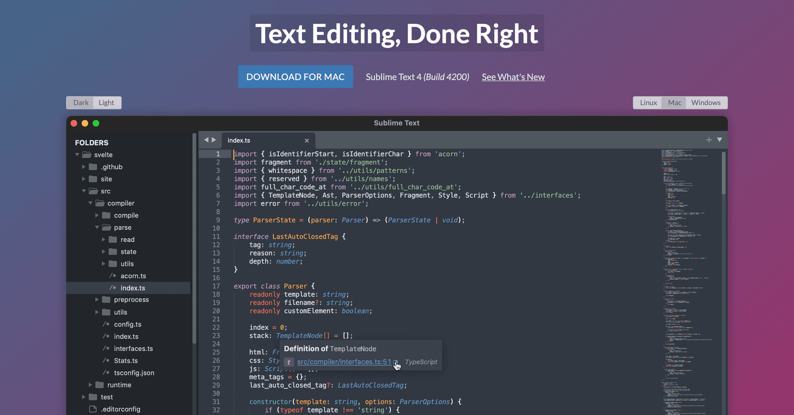Click the folder icon beside preprocess
The width and height of the screenshot is (794, 415).
click(106, 299)
